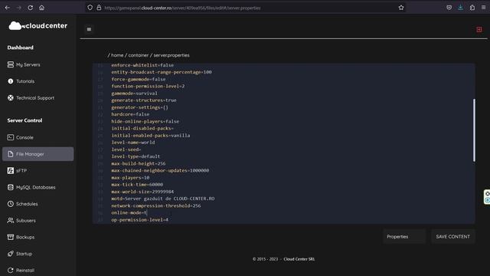The width and height of the screenshot is (490, 276).
Task: Click the Tutorials info icon
Action: pos(10,81)
